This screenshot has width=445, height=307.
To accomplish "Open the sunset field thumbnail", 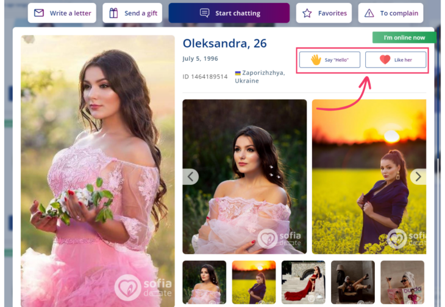I will click(254, 282).
